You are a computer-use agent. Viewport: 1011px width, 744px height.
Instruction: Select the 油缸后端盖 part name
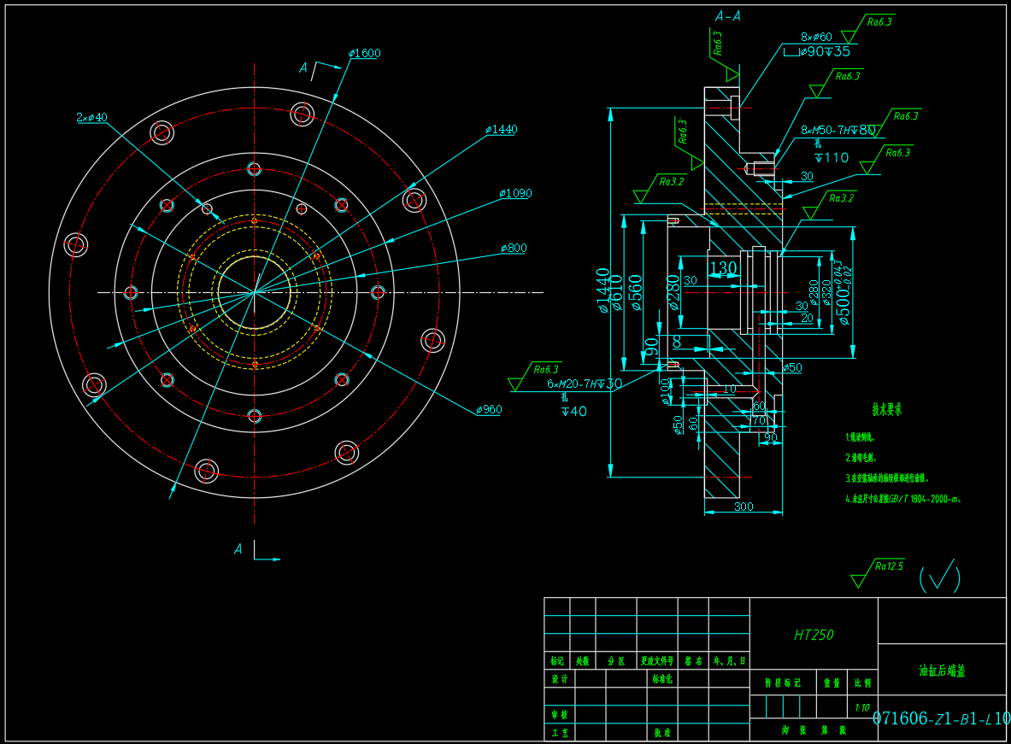click(941, 671)
